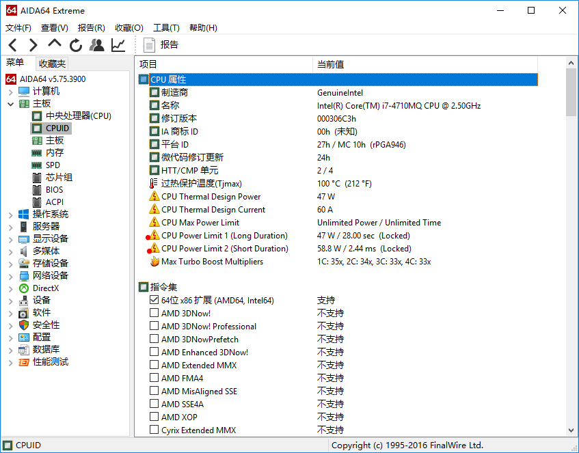
Task: Expand the 显示设备 tree node
Action: pyautogui.click(x=11, y=239)
